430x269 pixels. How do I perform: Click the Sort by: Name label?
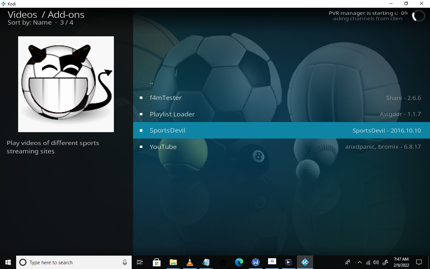tap(30, 23)
